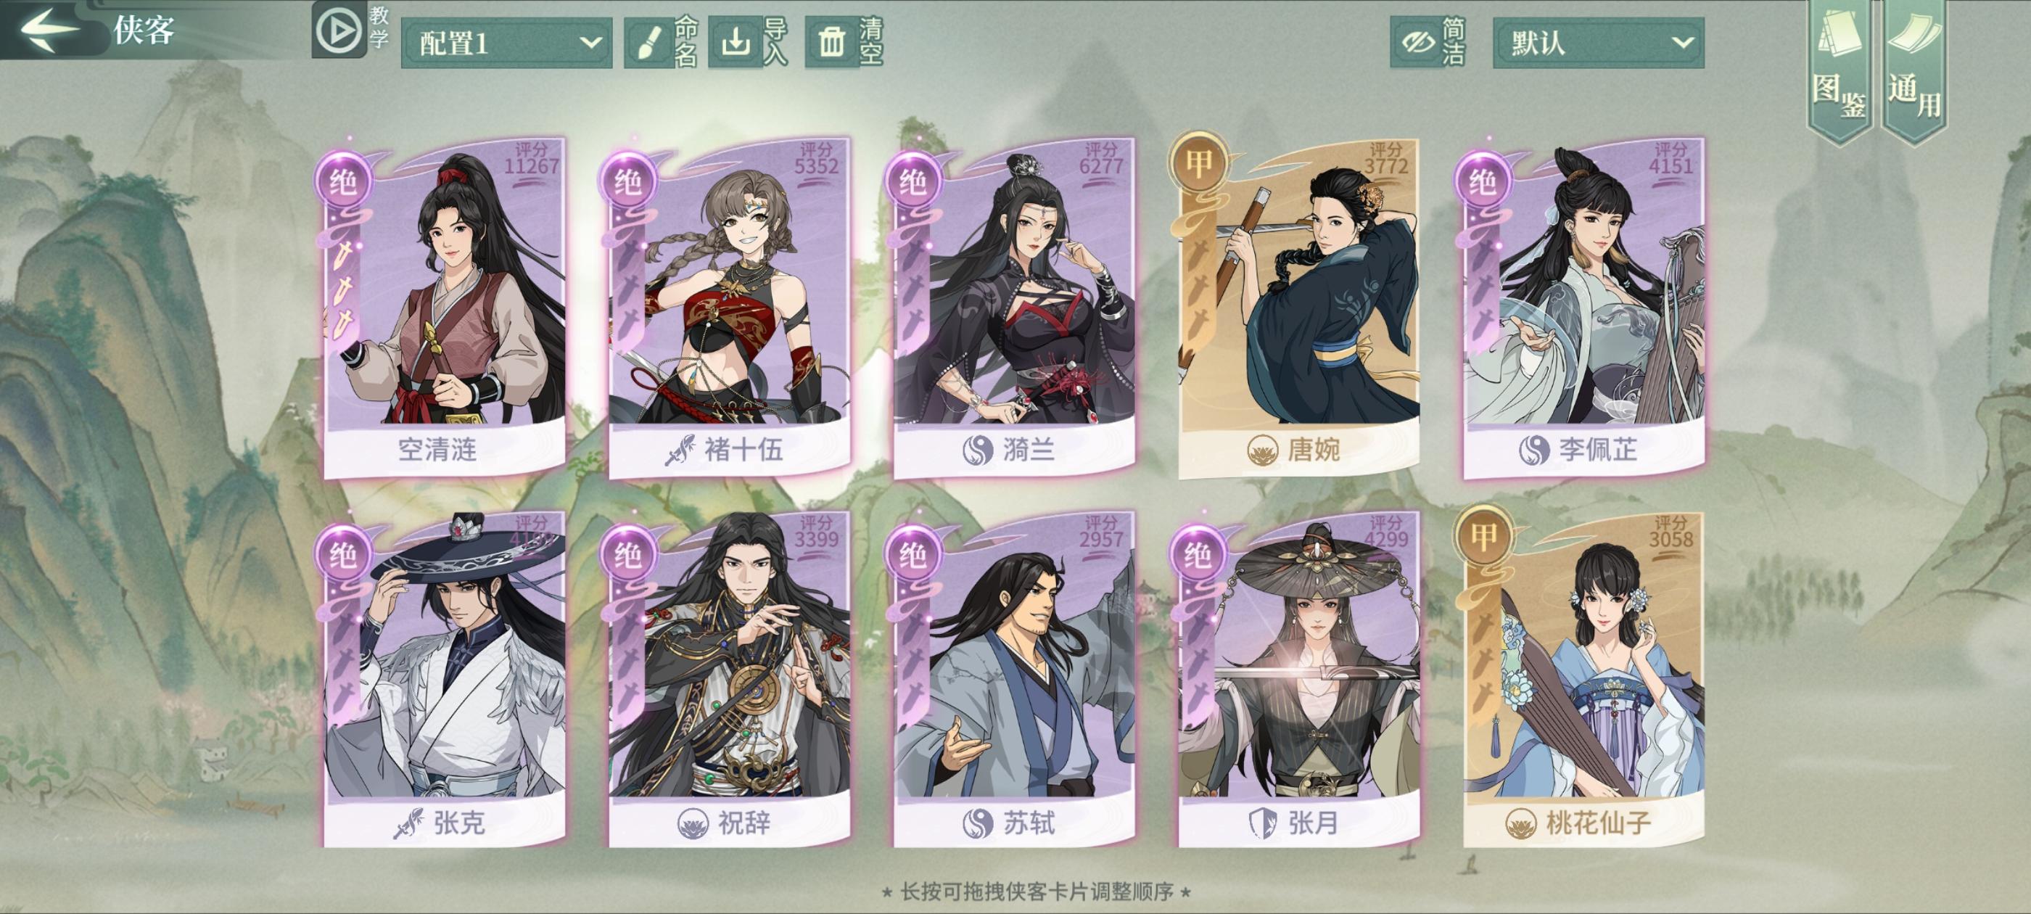Toggle the 简洁 eye-slash view mode
Viewport: 2031px width, 914px height.
point(1416,42)
